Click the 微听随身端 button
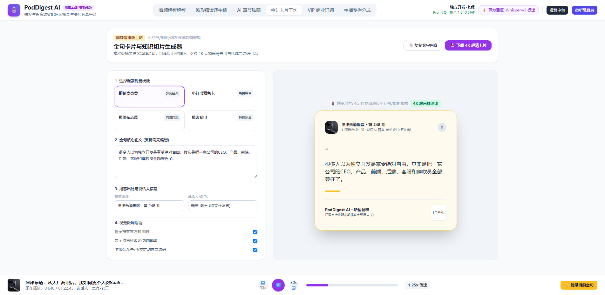The image size is (605, 295). click(584, 10)
